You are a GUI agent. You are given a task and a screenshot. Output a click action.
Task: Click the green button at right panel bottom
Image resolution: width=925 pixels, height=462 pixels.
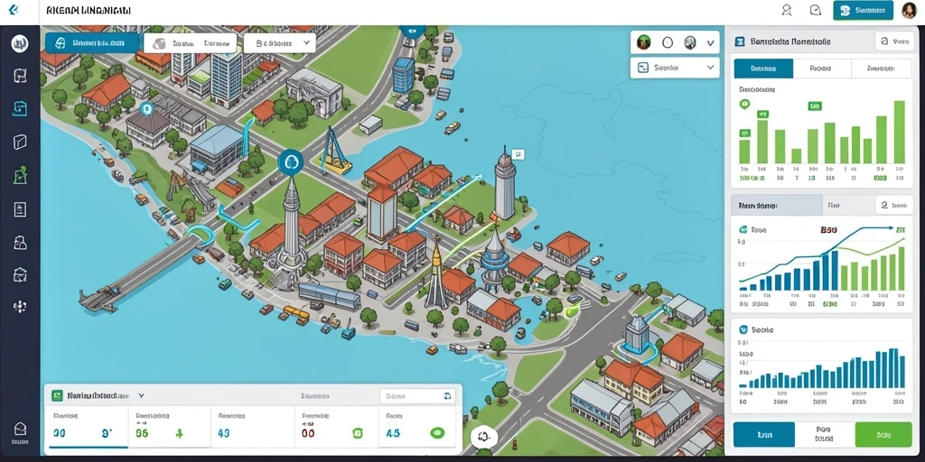point(883,435)
